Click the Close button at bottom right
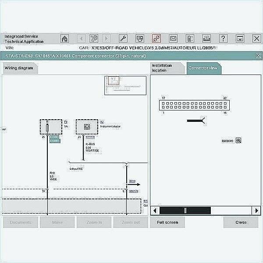 241,222
